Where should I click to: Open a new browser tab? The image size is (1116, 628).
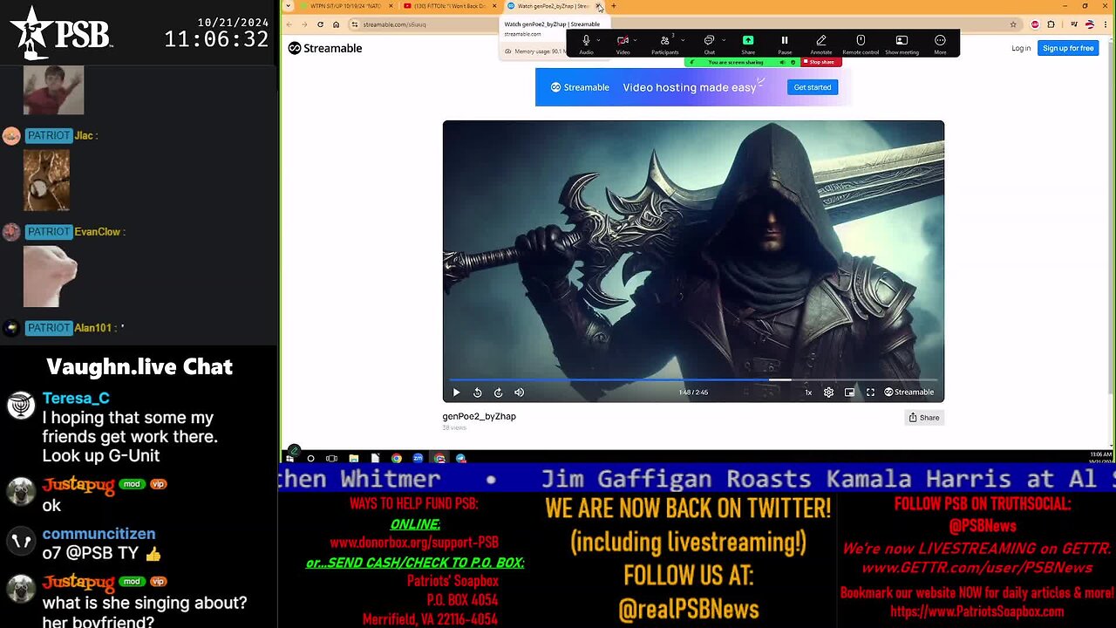[x=614, y=6]
